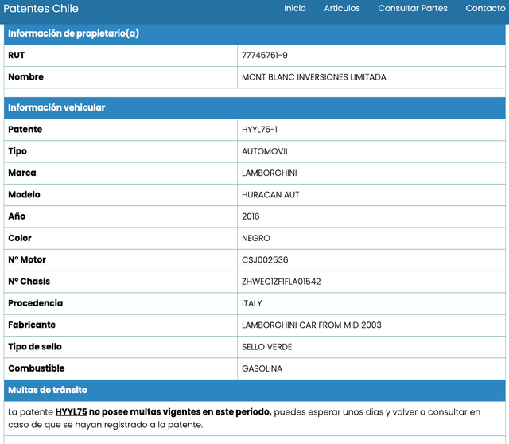Click the Nombre row label
The height and width of the screenshot is (444, 509).
tap(25, 77)
